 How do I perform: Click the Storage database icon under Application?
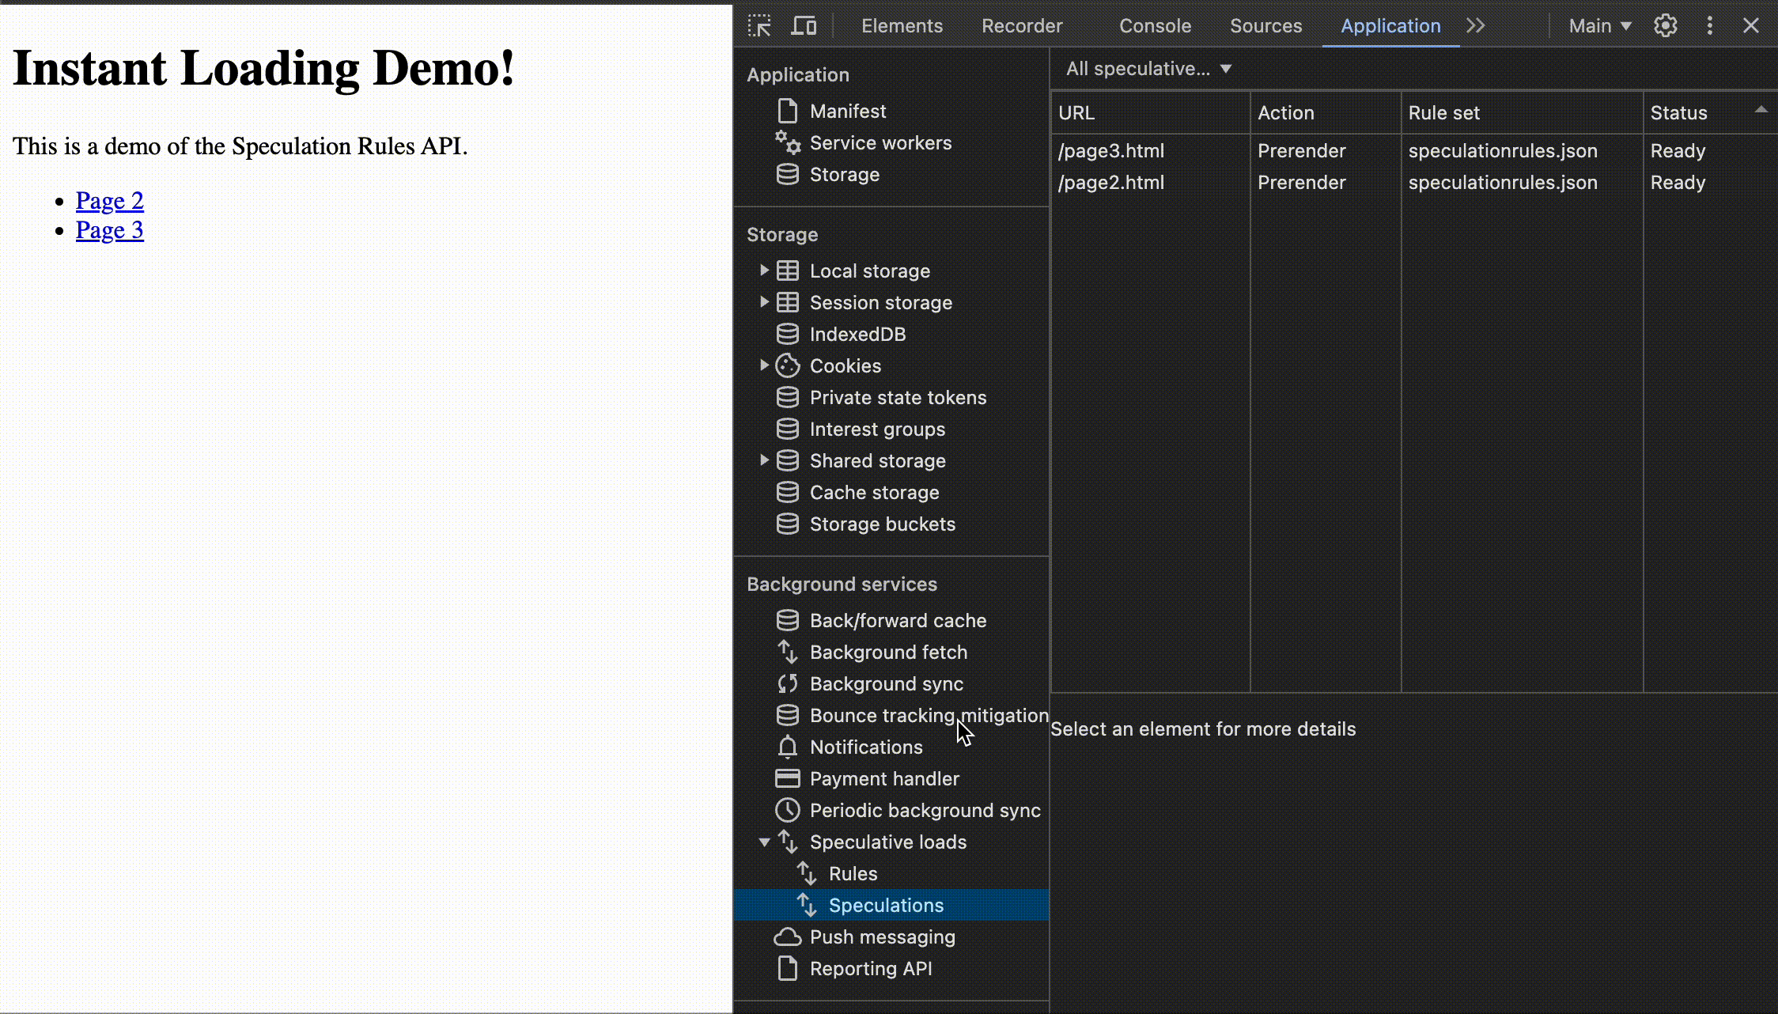pos(787,174)
